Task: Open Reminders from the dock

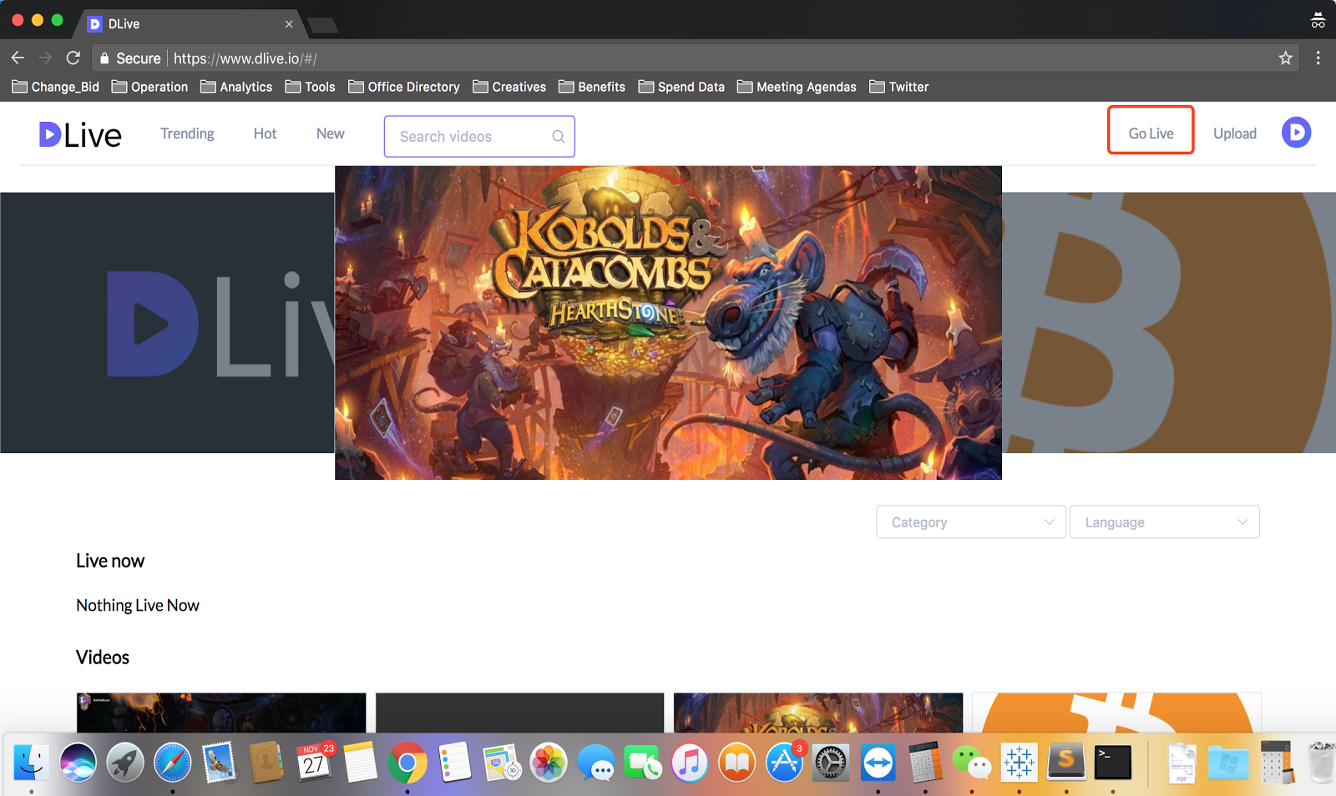Action: coord(455,763)
